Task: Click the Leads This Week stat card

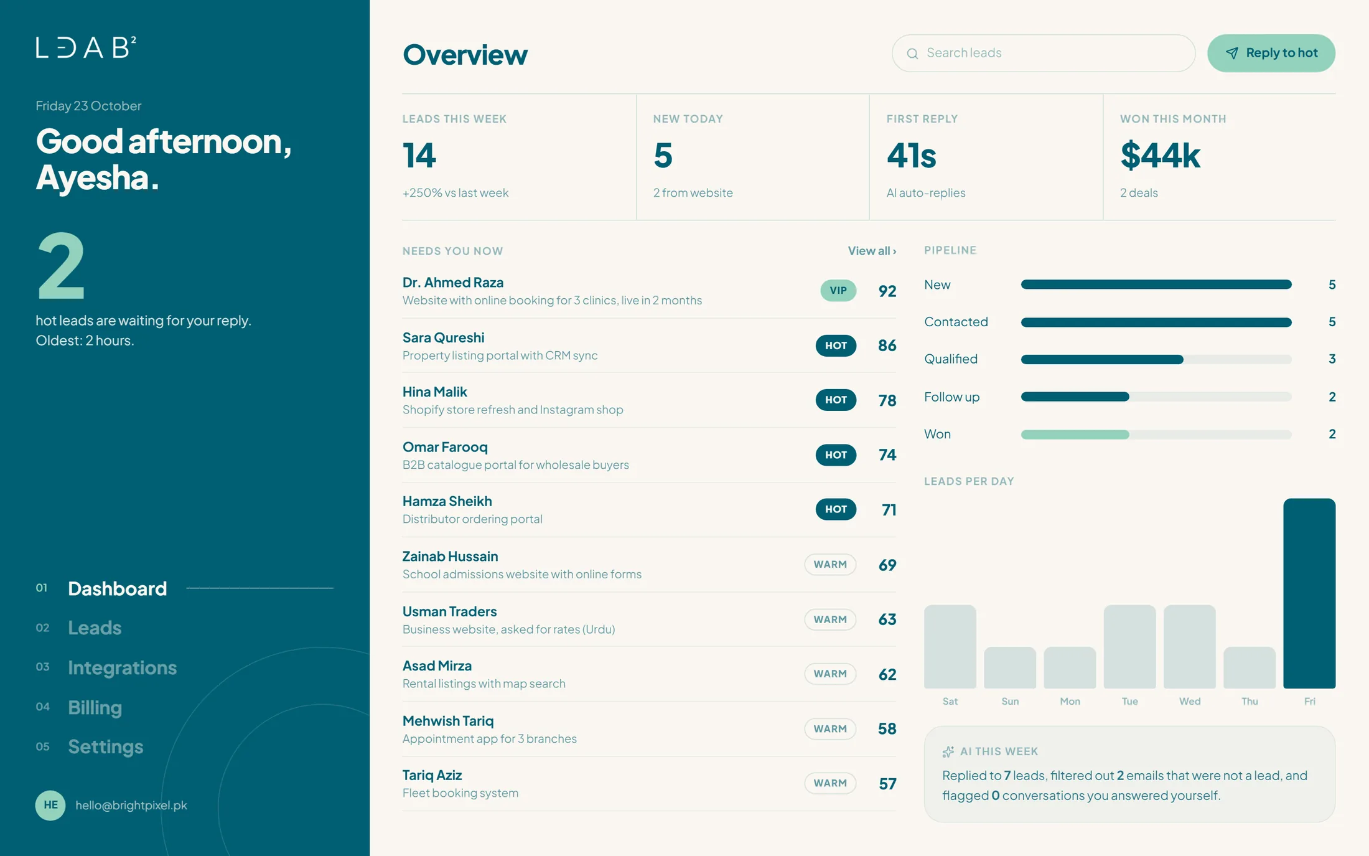Action: pos(519,157)
